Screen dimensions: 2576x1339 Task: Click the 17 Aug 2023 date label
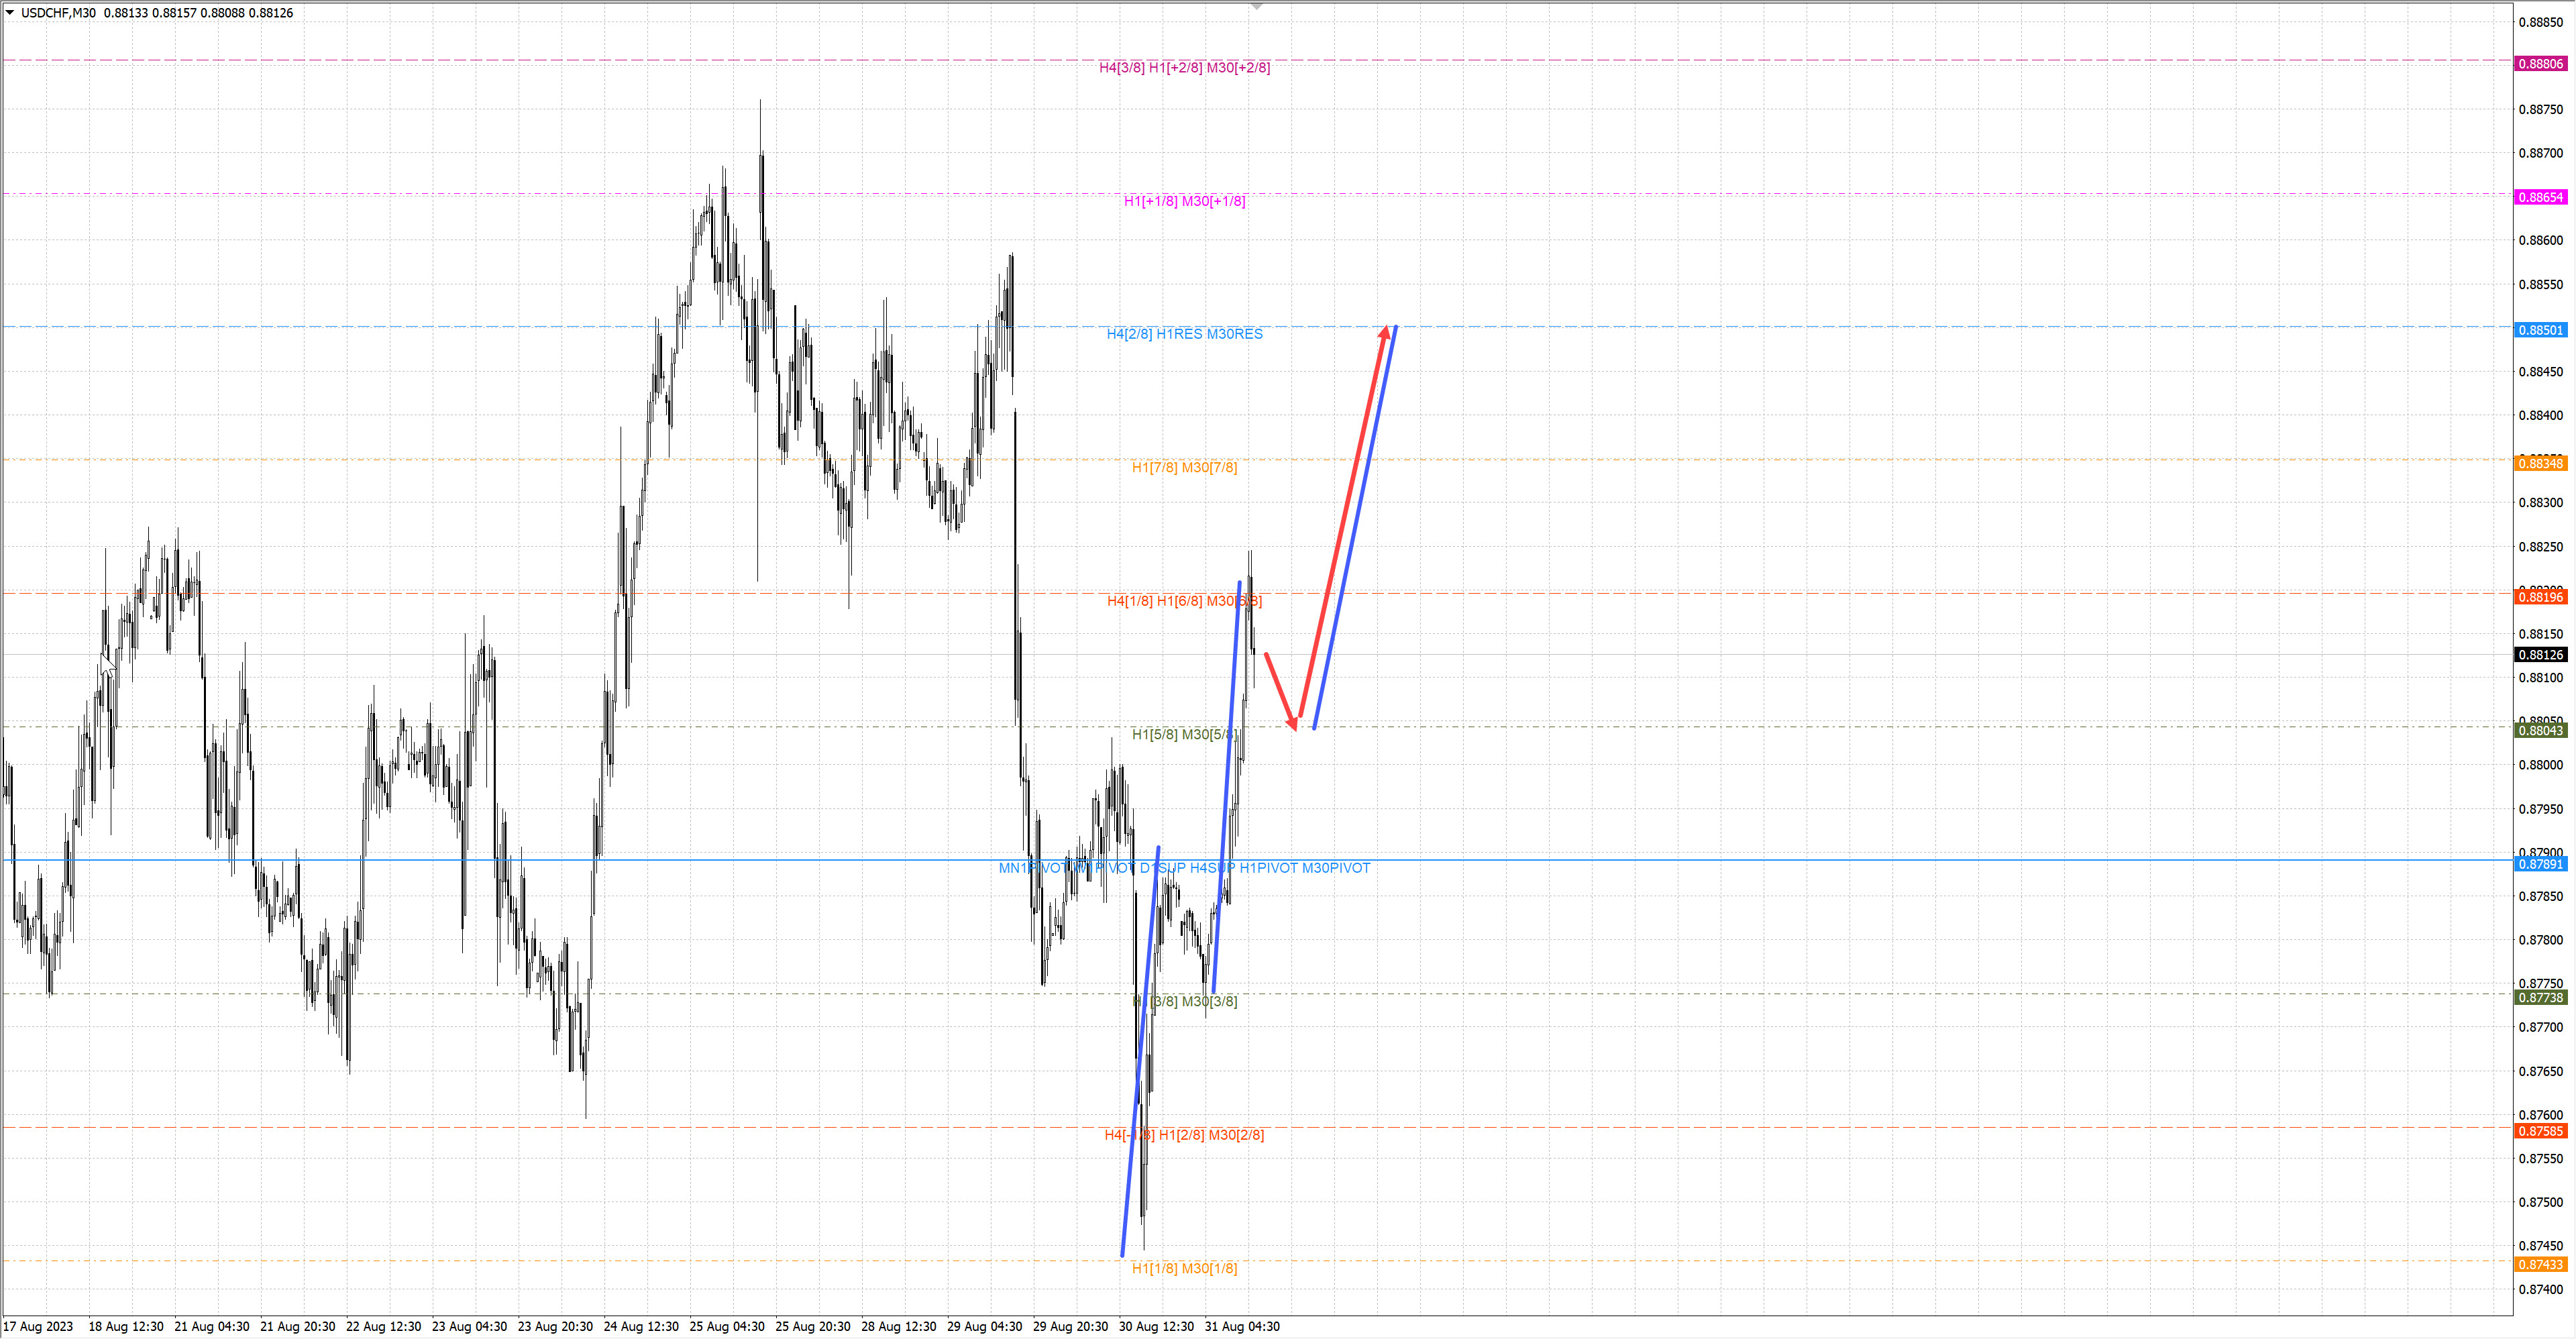(38, 1326)
